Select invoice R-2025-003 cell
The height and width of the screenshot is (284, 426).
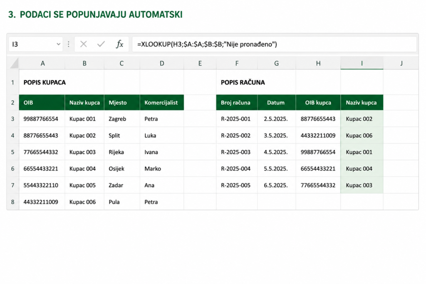[x=237, y=152]
